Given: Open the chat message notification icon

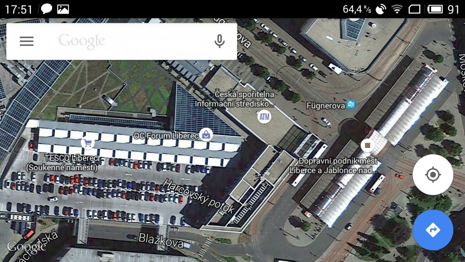Looking at the screenshot, I should click(x=46, y=9).
